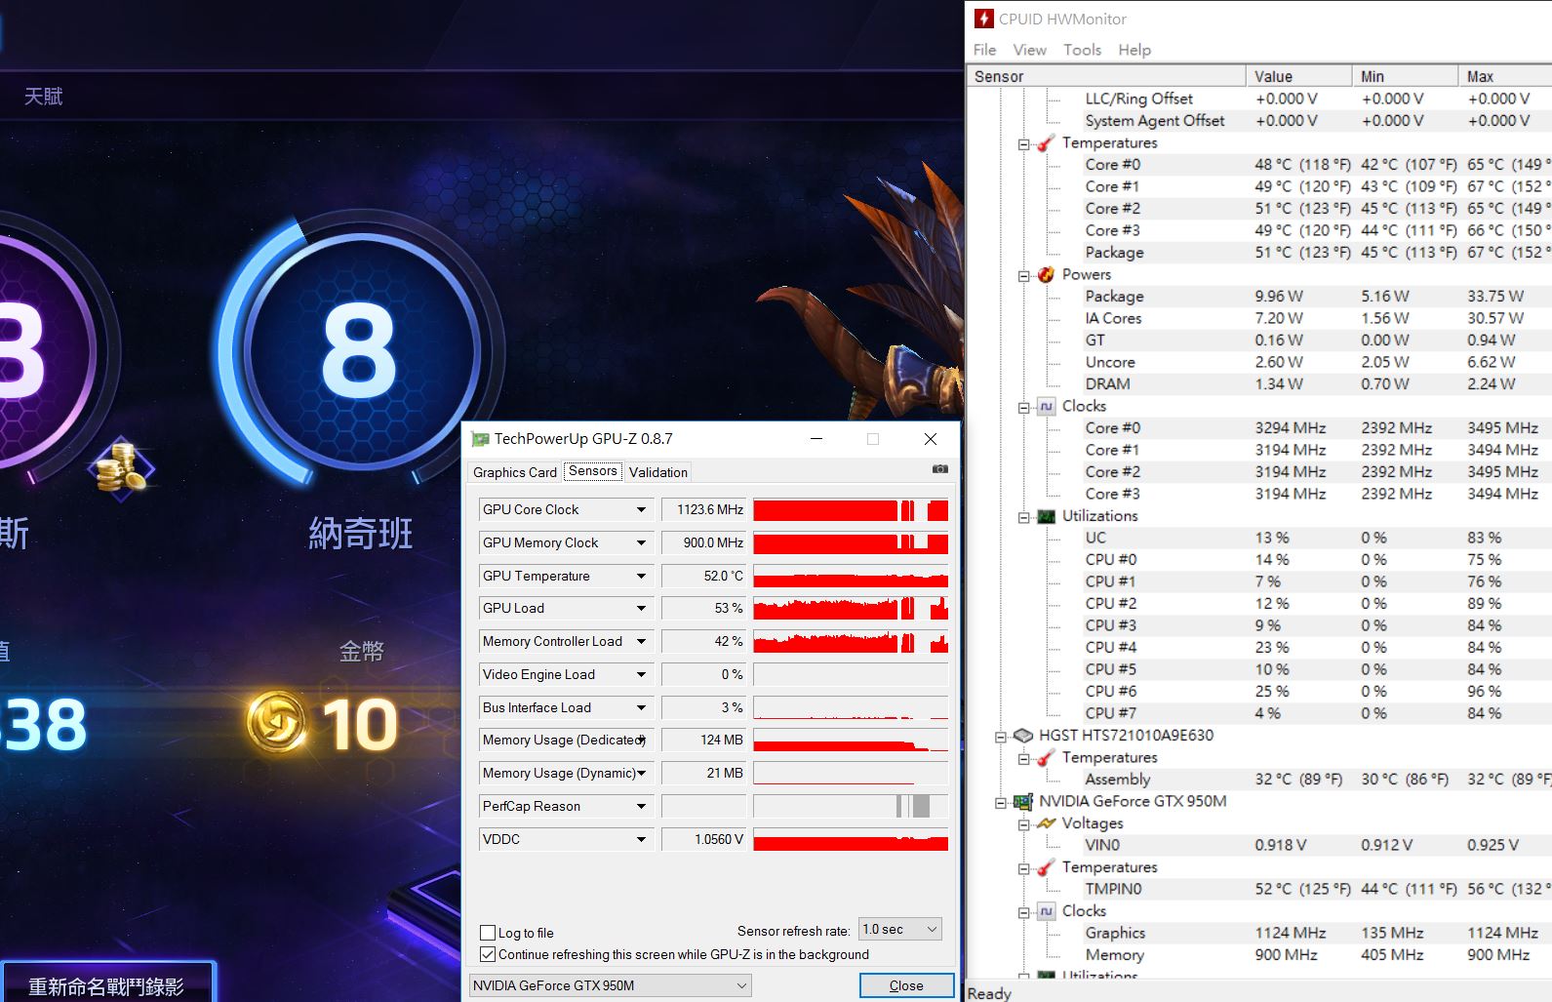Image resolution: width=1552 pixels, height=1002 pixels.
Task: Click the CPU Clocks node icon
Action: click(x=1046, y=407)
